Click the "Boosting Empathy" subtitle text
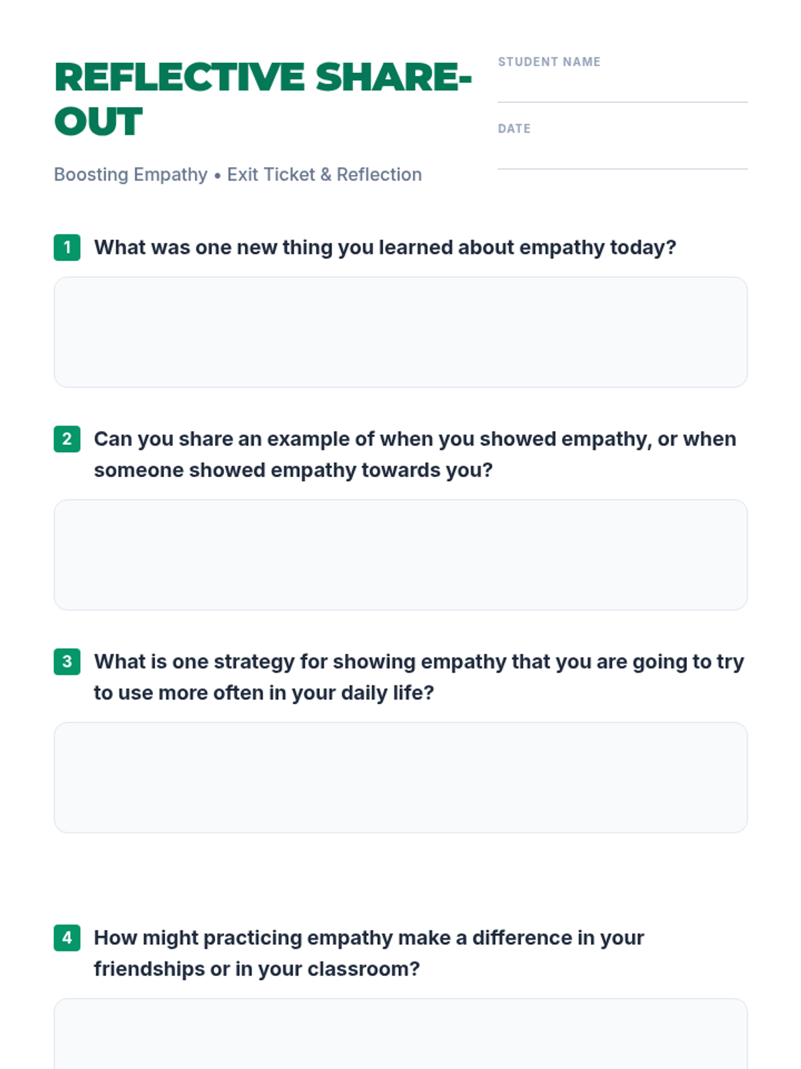The height and width of the screenshot is (1069, 801). pos(131,174)
